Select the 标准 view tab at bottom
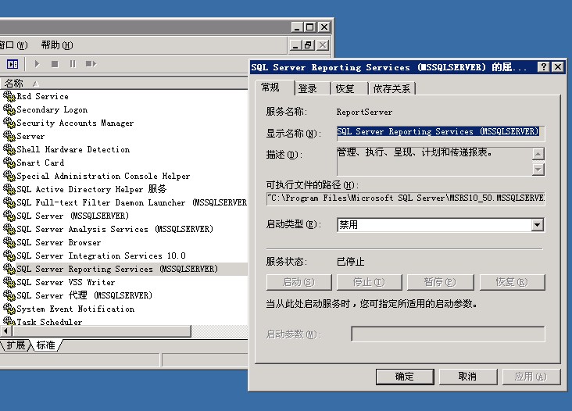This screenshot has height=411, width=572. 46,345
